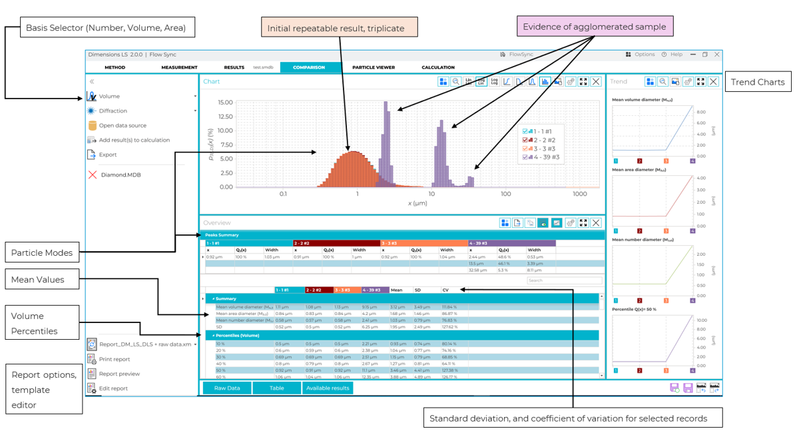The image size is (795, 441).
Task: Open the Diffraction dropdown
Action: pos(195,111)
